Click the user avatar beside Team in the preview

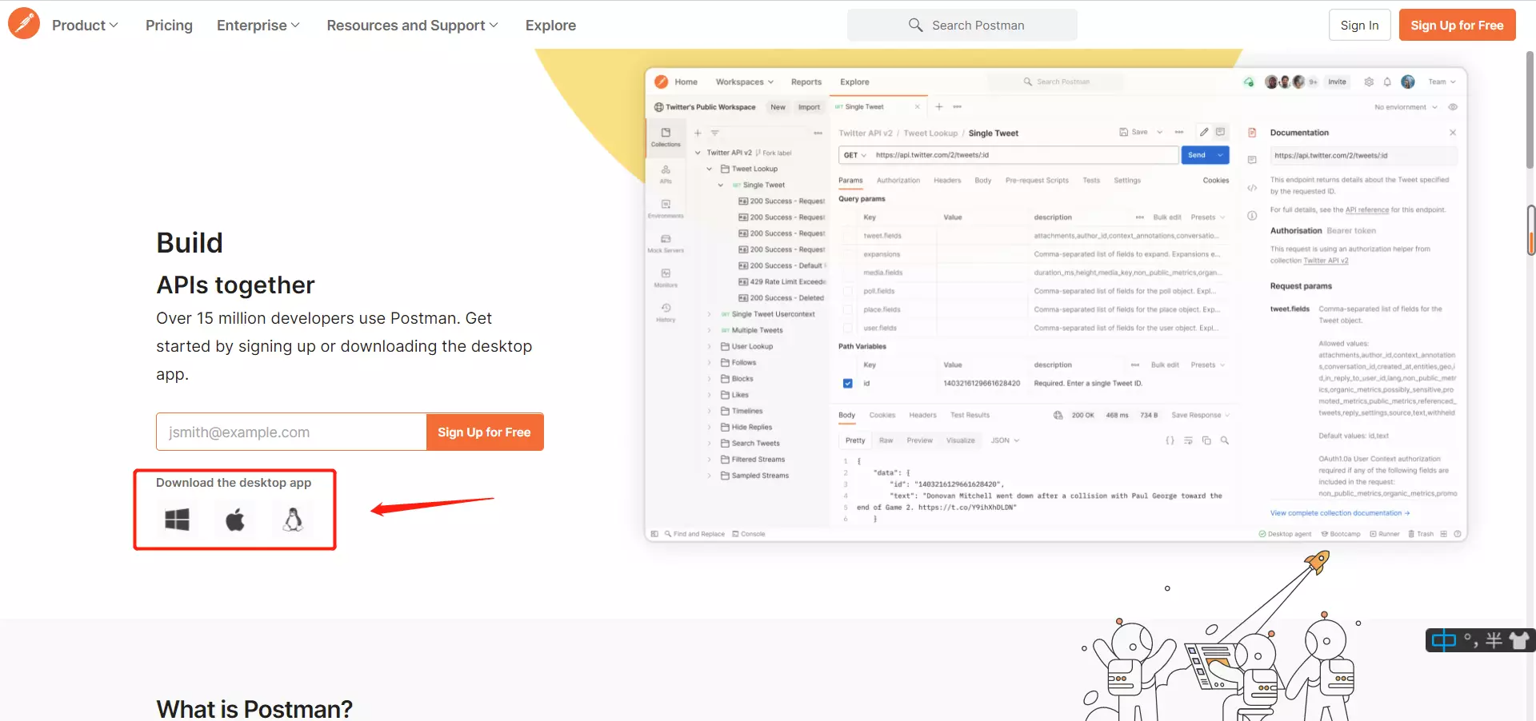point(1408,82)
